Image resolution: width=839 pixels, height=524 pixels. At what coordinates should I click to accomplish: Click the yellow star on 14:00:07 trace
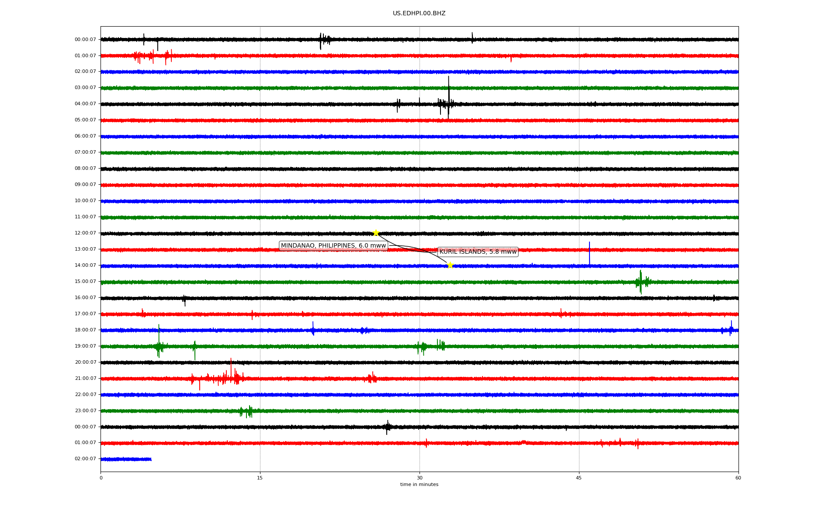(x=450, y=265)
